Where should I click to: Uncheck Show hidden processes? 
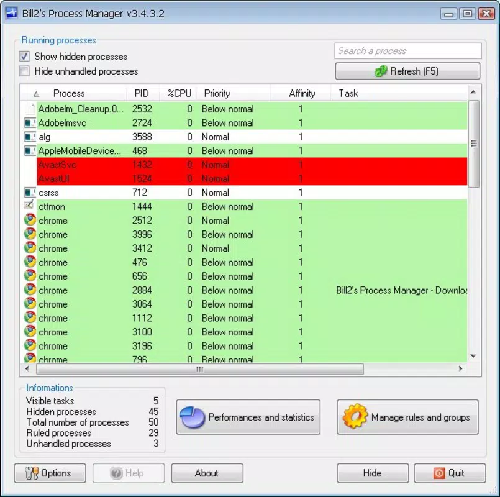(x=24, y=57)
